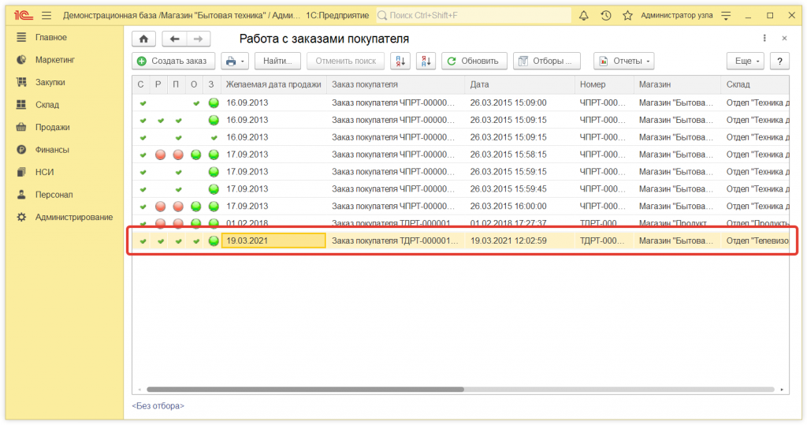Open the main menu hamburger icon
Image resolution: width=807 pixels, height=425 pixels.
[x=46, y=16]
